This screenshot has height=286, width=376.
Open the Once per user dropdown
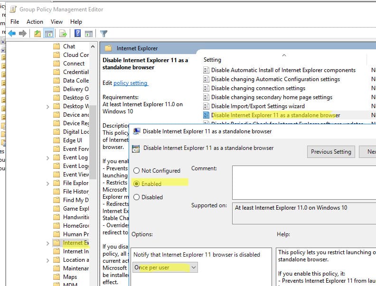coord(165,268)
